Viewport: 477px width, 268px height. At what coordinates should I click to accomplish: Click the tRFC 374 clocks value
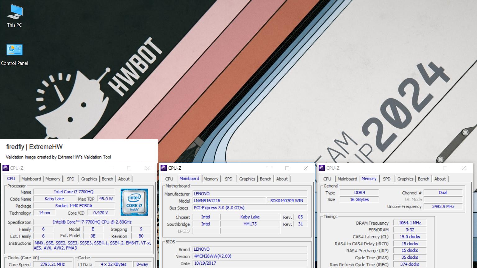(x=410, y=264)
